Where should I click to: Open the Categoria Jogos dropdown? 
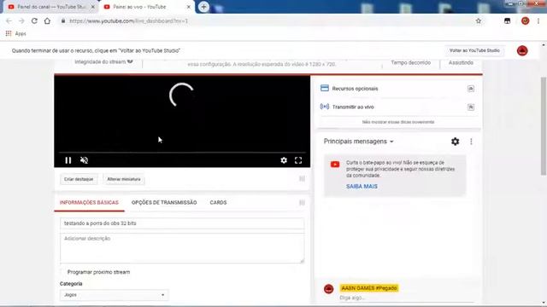pos(114,295)
